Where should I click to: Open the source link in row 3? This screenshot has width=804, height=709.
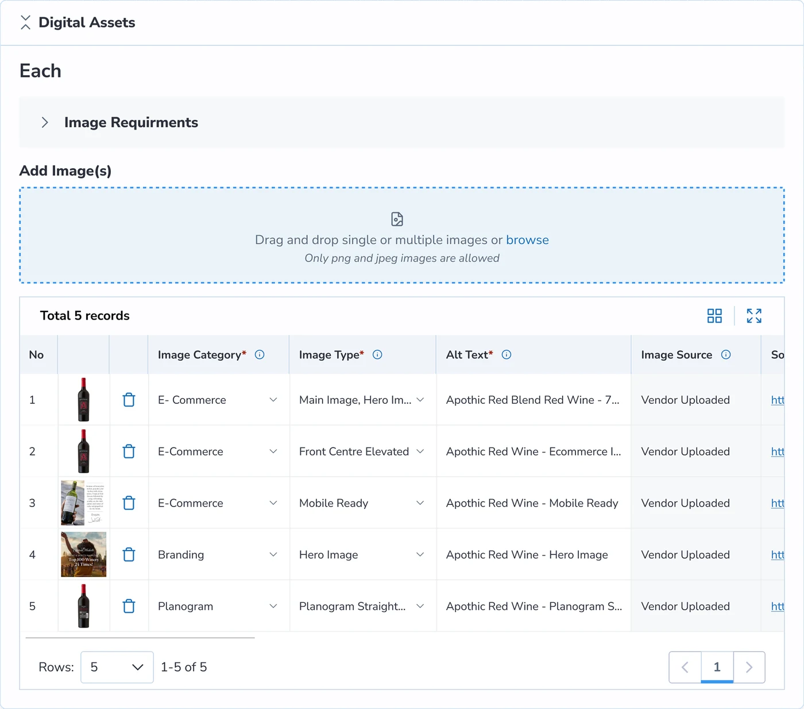point(778,503)
